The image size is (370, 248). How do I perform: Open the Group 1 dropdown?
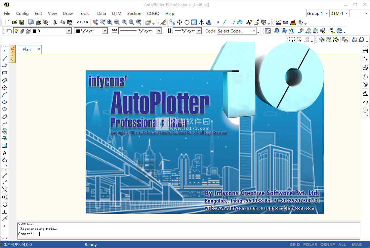(318, 14)
